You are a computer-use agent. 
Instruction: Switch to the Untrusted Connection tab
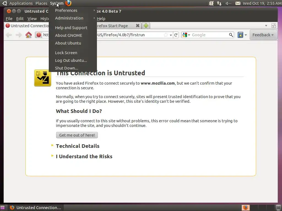tap(27, 26)
